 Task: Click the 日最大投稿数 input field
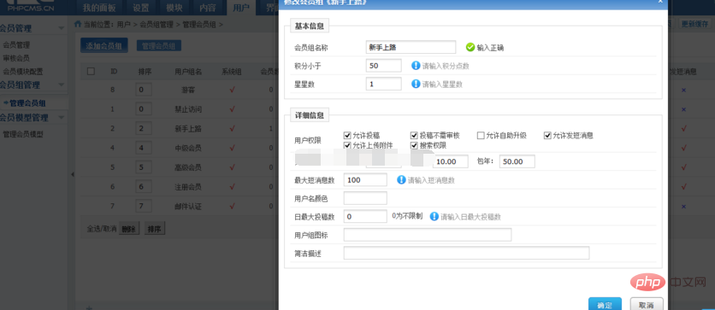(365, 217)
